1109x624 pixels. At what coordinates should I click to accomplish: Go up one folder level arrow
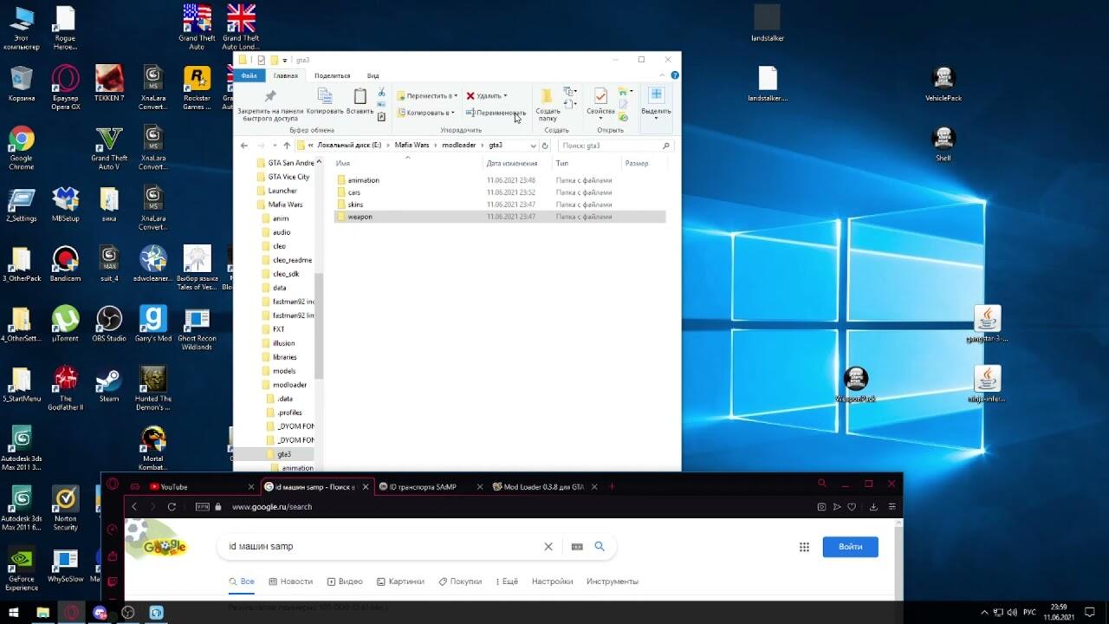pos(287,146)
